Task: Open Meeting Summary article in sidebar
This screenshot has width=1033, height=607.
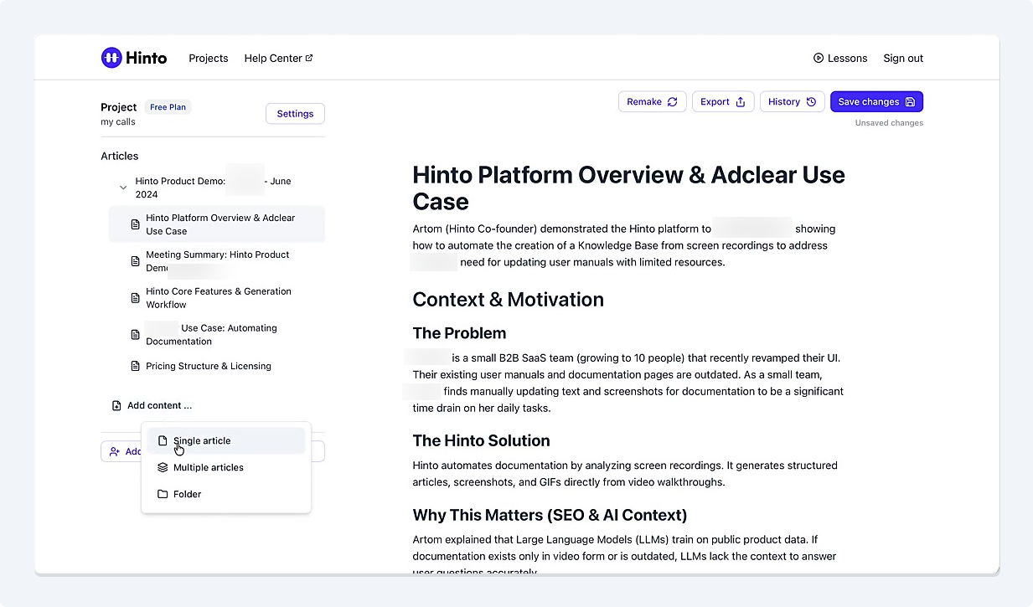Action: point(218,261)
